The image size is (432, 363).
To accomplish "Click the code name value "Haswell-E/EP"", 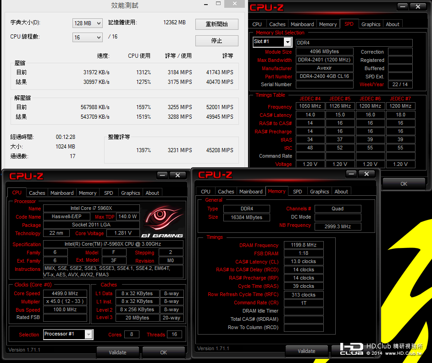I will (66, 216).
